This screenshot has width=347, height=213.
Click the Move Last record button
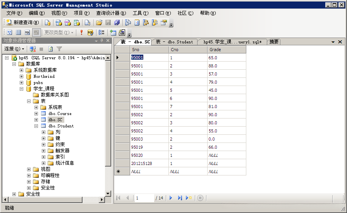click(x=180, y=198)
